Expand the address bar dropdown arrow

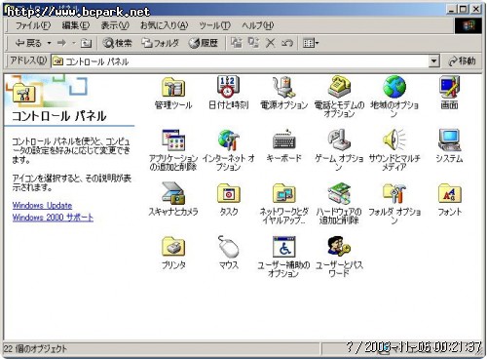(433, 61)
